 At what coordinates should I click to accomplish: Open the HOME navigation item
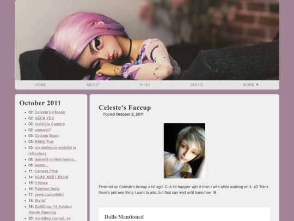tap(40, 85)
